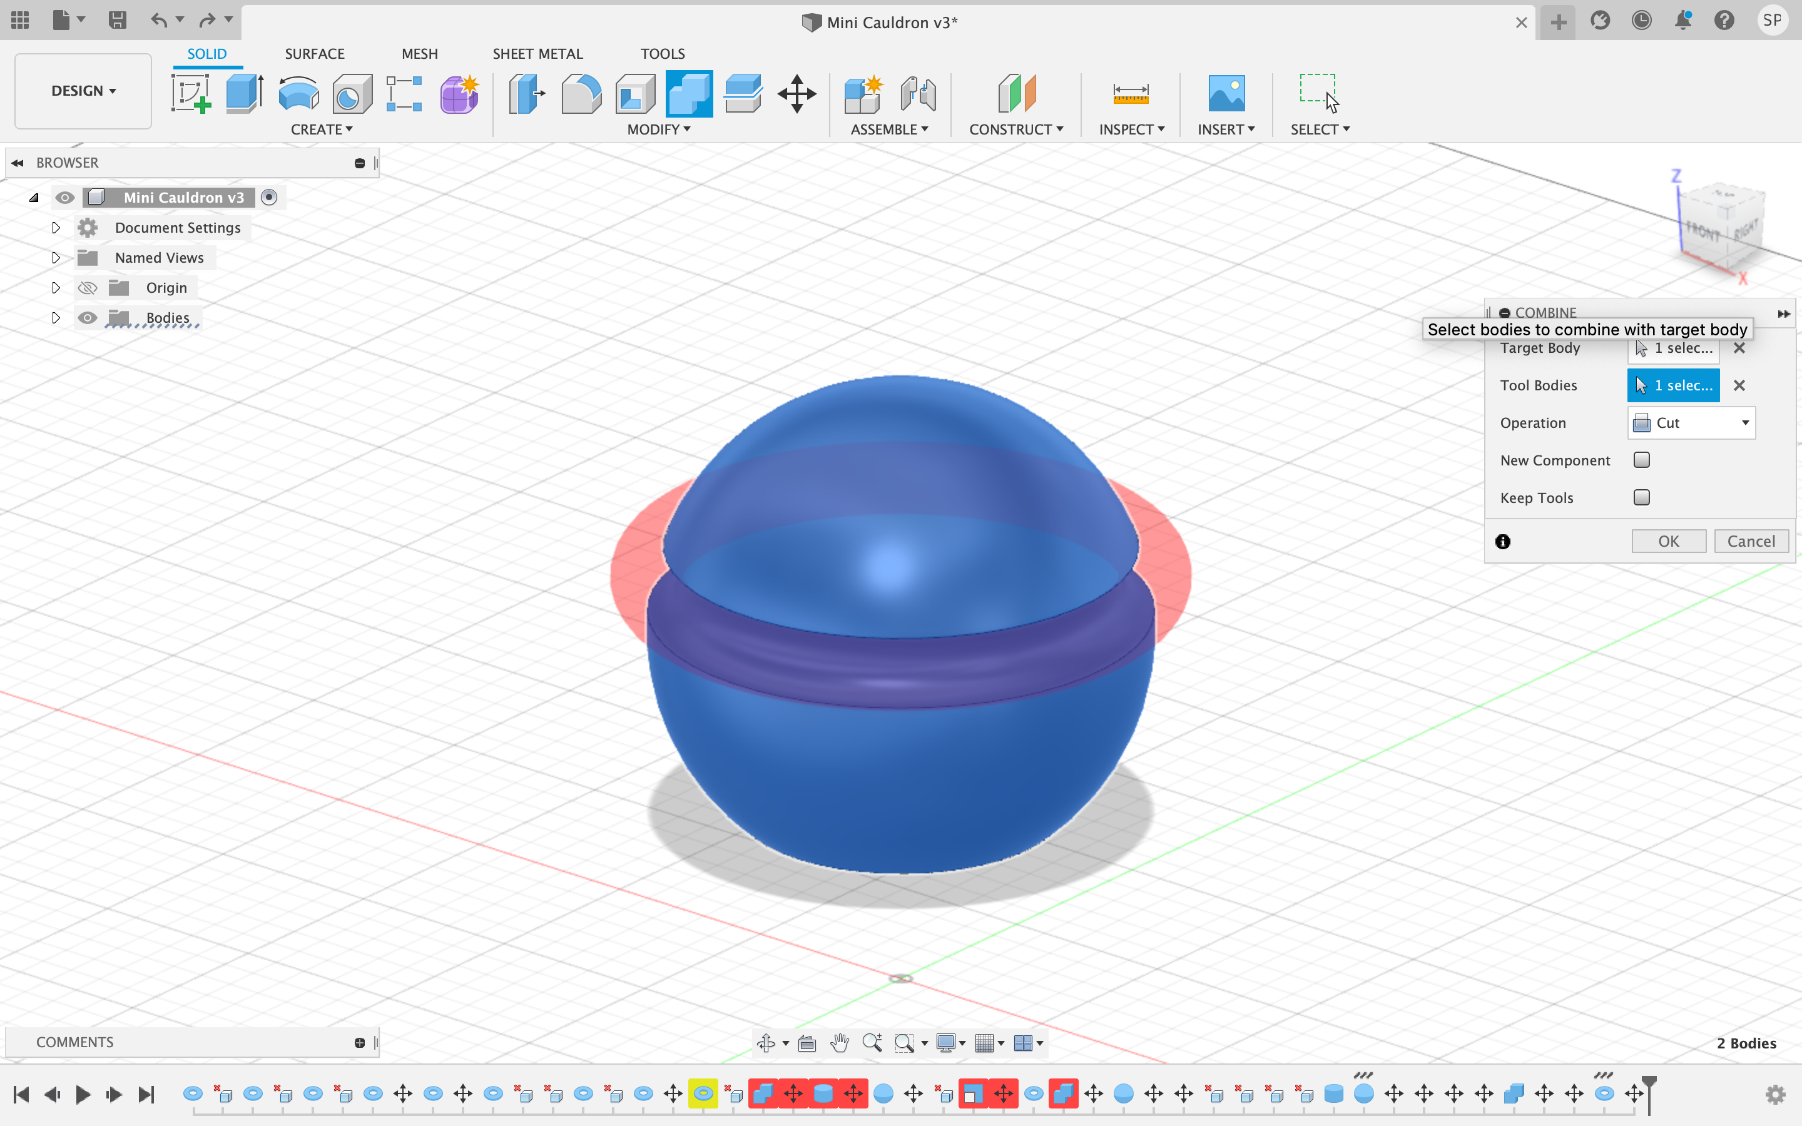The width and height of the screenshot is (1802, 1126).
Task: Open the data panel grid icon
Action: click(x=20, y=20)
